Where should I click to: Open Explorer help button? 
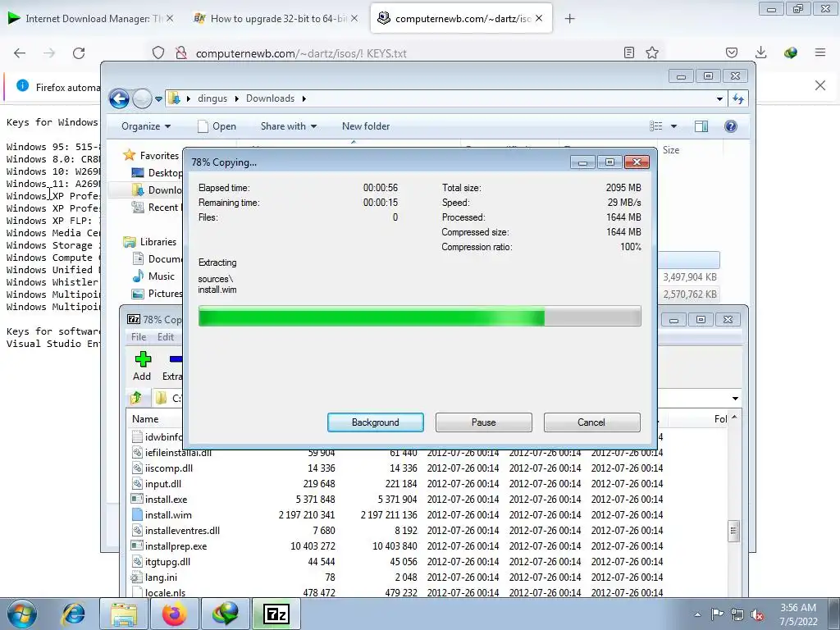tap(731, 126)
